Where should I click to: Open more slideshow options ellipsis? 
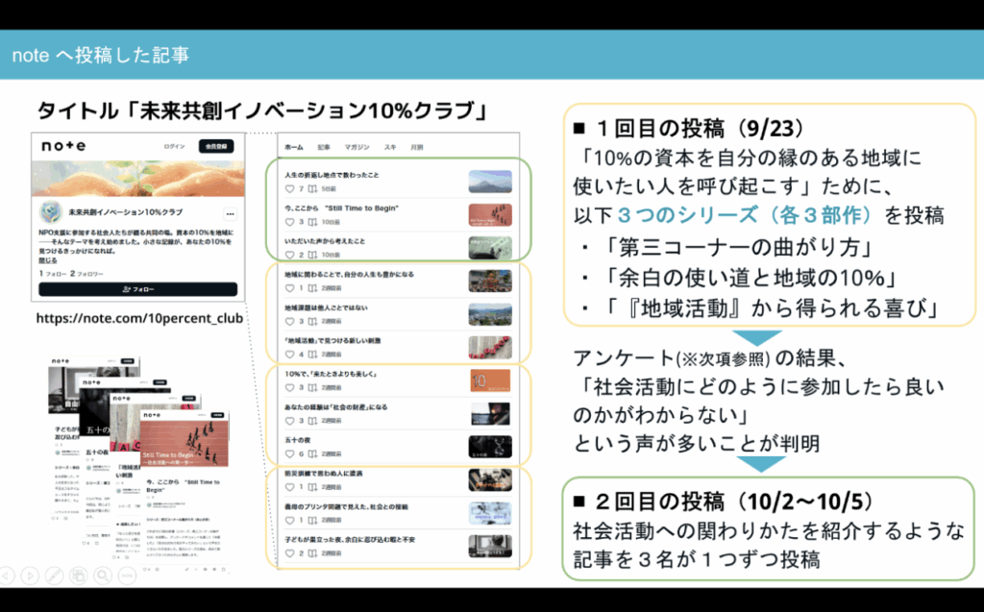[127, 575]
